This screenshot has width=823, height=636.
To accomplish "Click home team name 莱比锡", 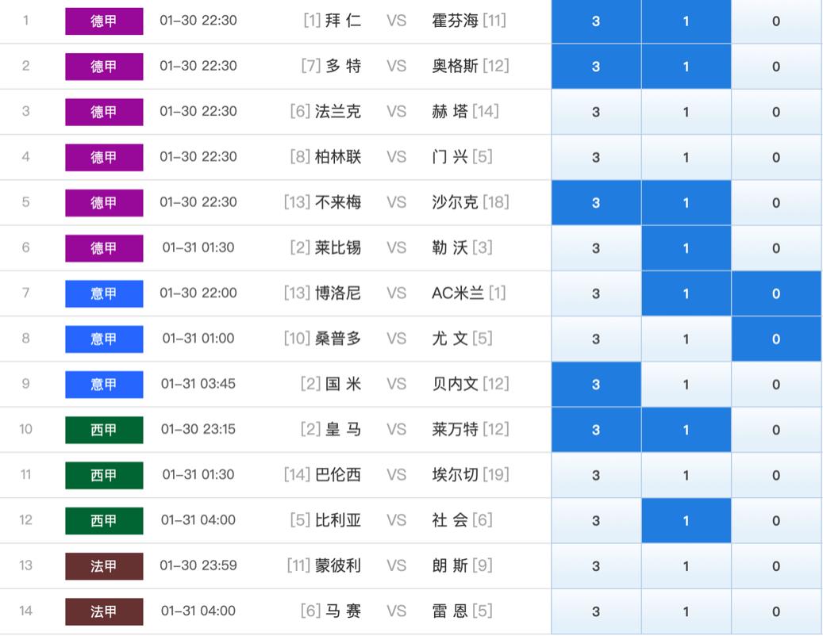I will pos(338,247).
